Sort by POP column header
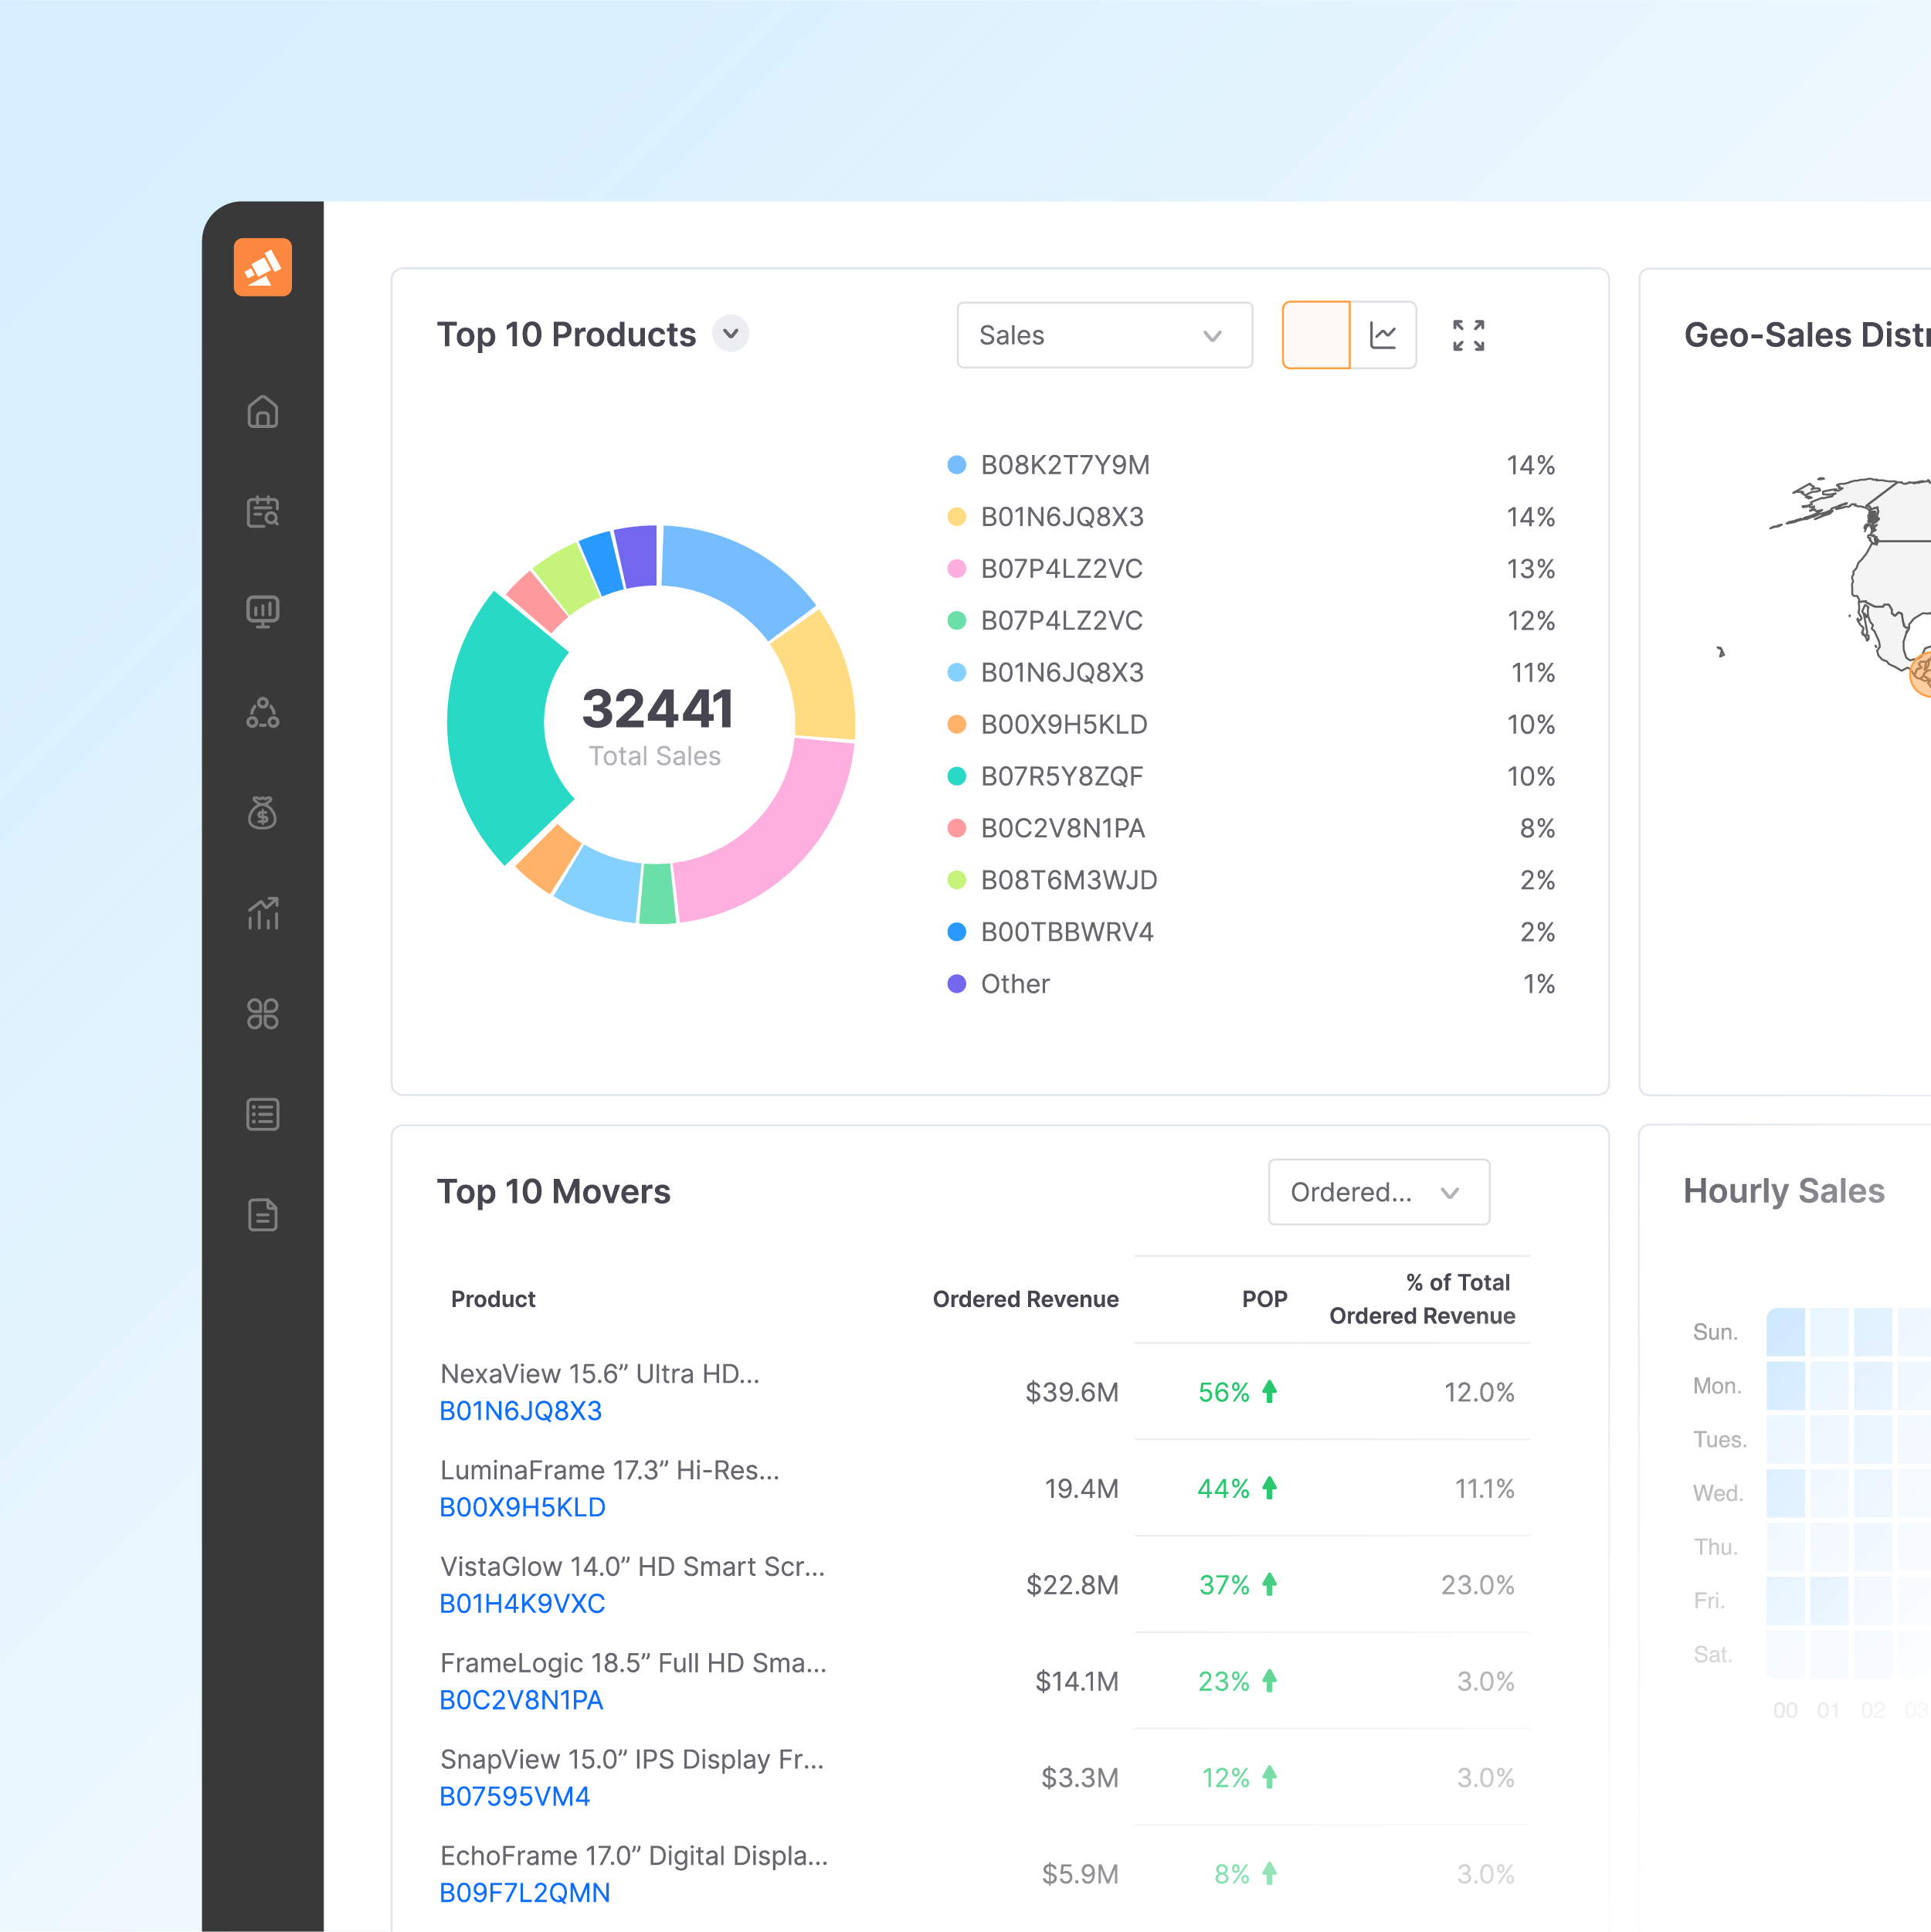Viewport: 1931px width, 1932px height. click(1264, 1299)
